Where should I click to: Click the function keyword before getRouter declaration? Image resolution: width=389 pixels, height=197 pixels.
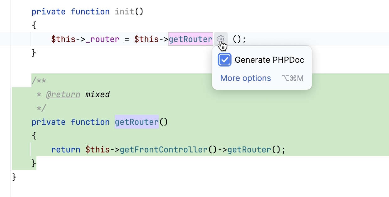pos(90,122)
